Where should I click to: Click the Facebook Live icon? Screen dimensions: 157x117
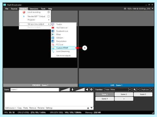pyautogui.click(x=53, y=31)
